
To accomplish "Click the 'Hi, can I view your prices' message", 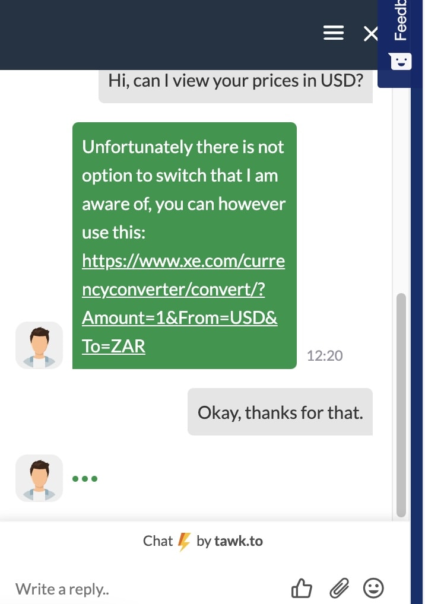I will click(236, 82).
